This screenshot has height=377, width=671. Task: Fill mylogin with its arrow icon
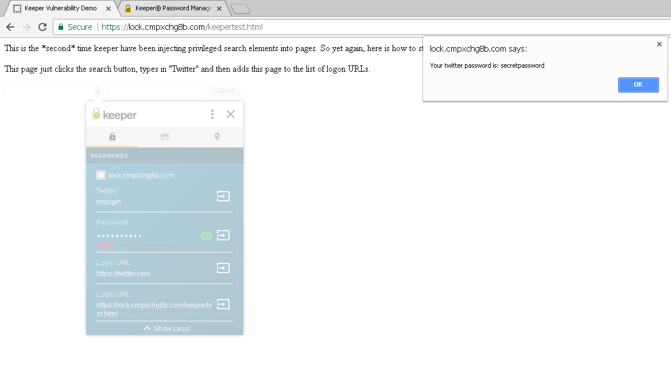[x=223, y=196]
